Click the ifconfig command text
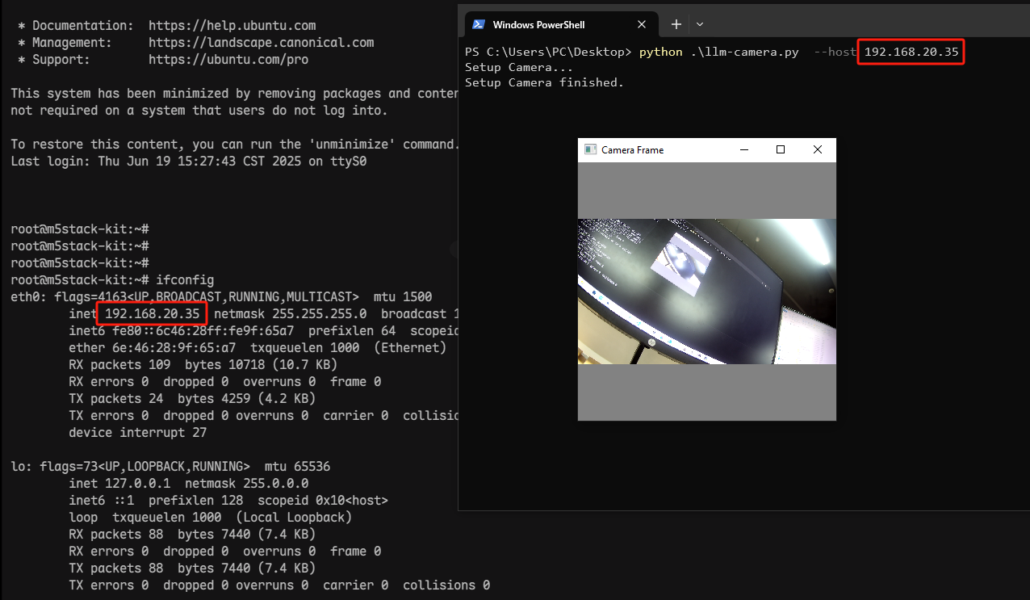This screenshot has height=600, width=1030. pyautogui.click(x=185, y=280)
